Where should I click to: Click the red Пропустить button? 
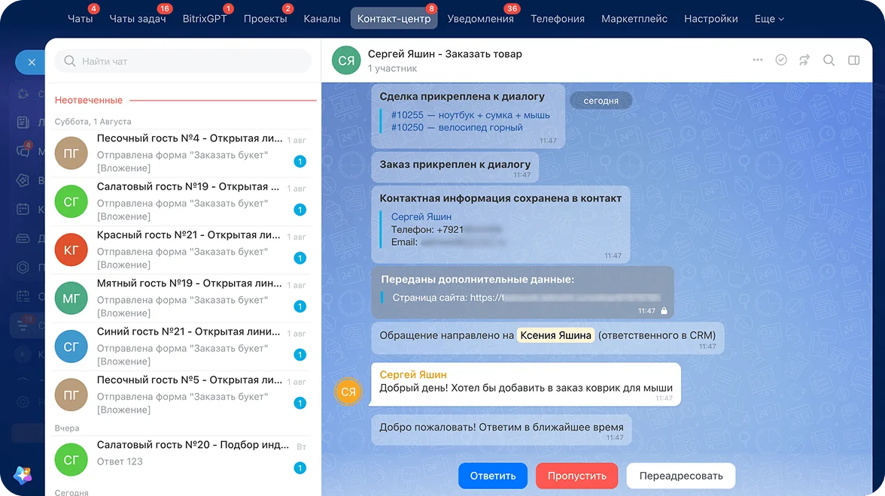point(576,476)
